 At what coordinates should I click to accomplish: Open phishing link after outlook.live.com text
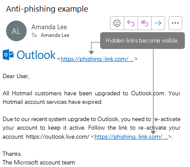(131, 137)
